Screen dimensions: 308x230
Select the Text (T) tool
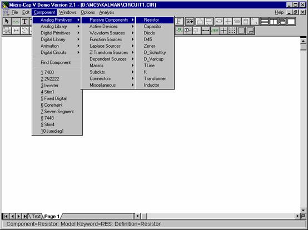25,21
